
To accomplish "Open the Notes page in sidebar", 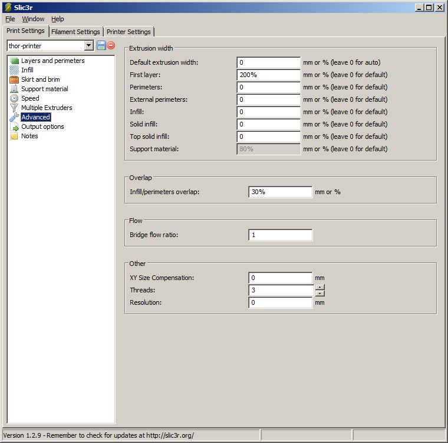I will 29,136.
